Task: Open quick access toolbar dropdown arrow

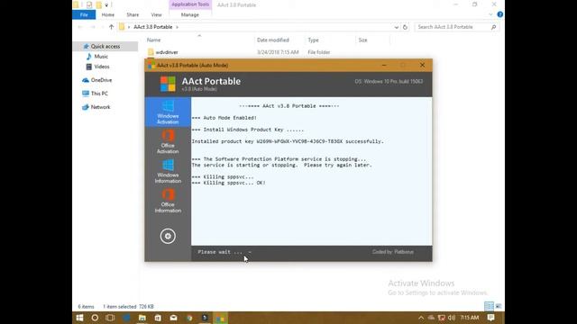Action: click(x=106, y=5)
